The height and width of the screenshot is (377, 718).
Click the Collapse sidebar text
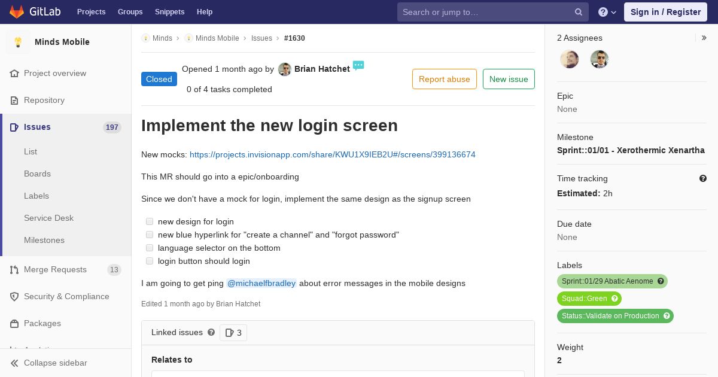56,363
